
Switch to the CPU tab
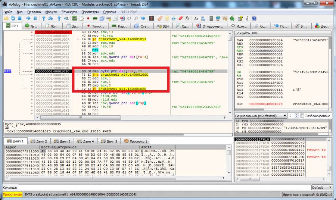pyautogui.click(x=12, y=26)
